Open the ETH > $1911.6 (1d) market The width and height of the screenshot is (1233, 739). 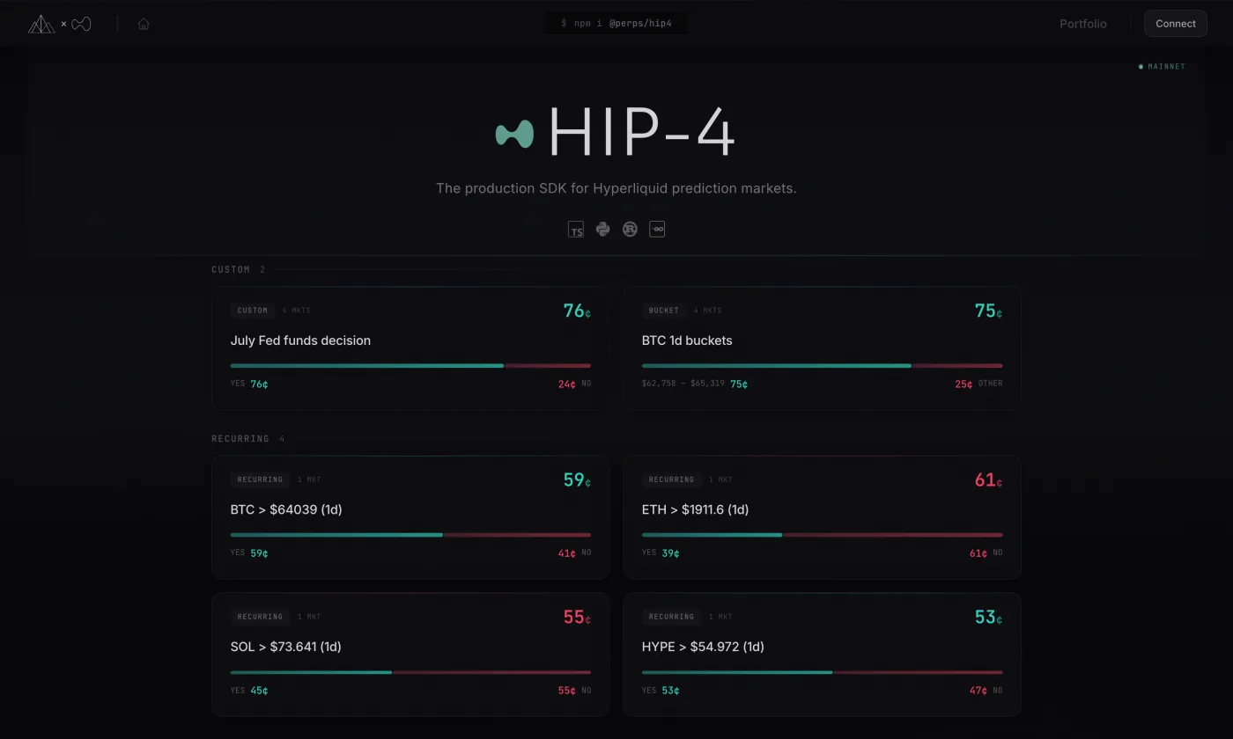(822, 517)
